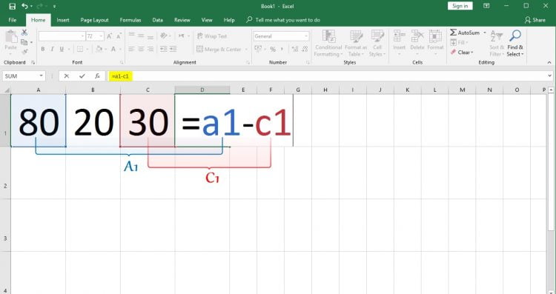Open the Page Layout tab
Screen dimensions: 556x294
coord(94,20)
